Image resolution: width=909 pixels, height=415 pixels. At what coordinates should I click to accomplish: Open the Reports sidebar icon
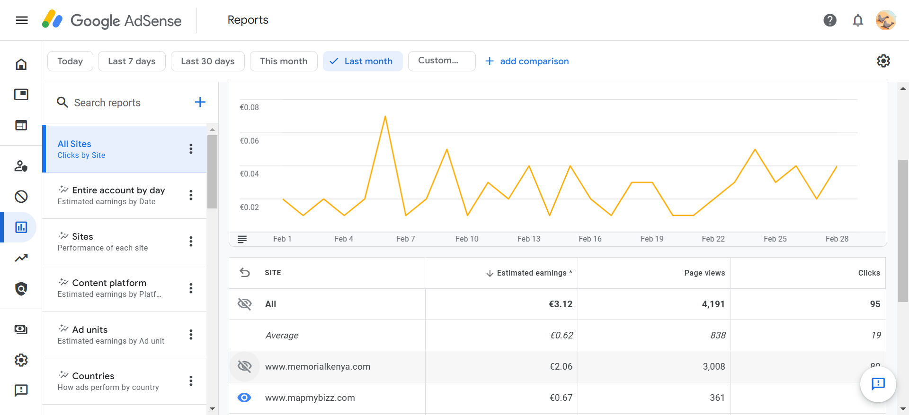[21, 227]
